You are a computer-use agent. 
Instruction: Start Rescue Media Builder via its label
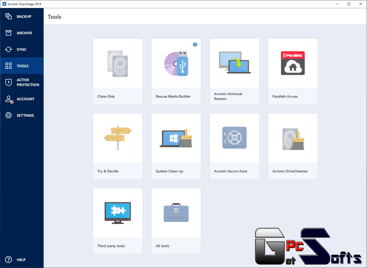[173, 96]
